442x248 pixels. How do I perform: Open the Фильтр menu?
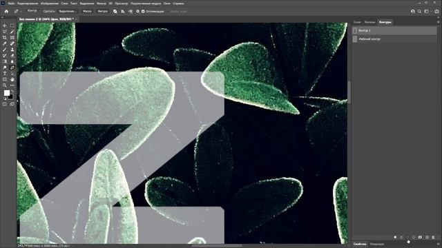[x=102, y=3]
